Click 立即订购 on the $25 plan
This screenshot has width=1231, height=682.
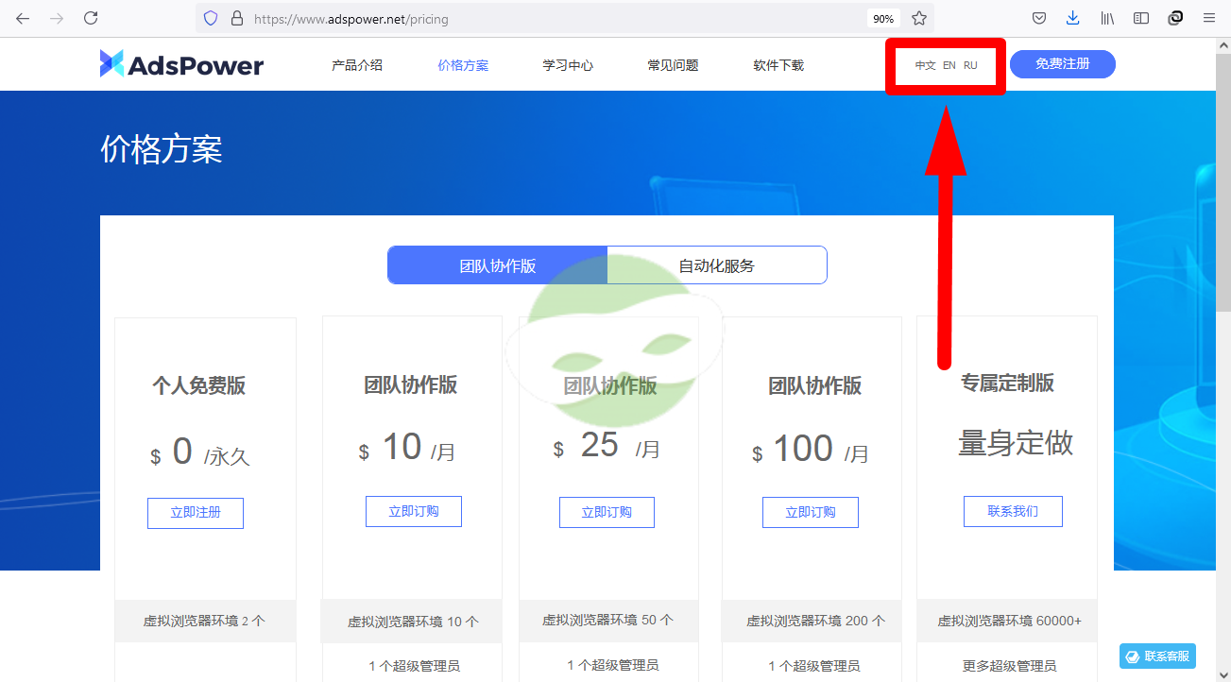[607, 513]
